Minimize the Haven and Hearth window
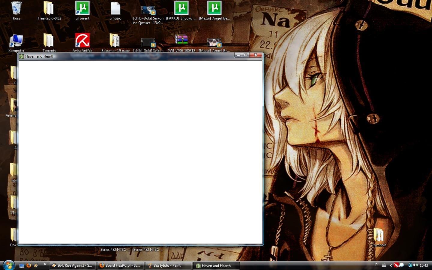 tap(238, 55)
